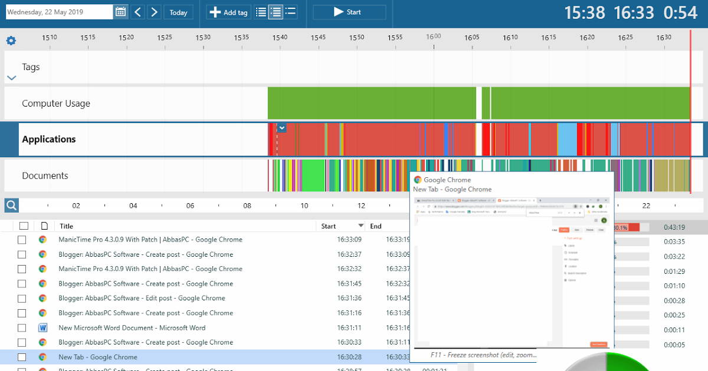The image size is (708, 371).
Task: Check the Edit post row checkbox
Action: click(x=22, y=299)
